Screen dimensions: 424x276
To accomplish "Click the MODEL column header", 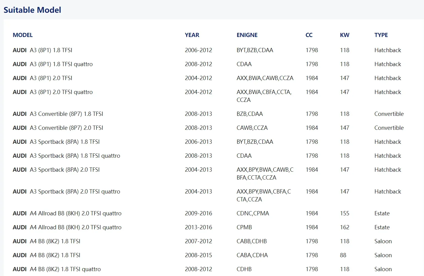I will (23, 35).
